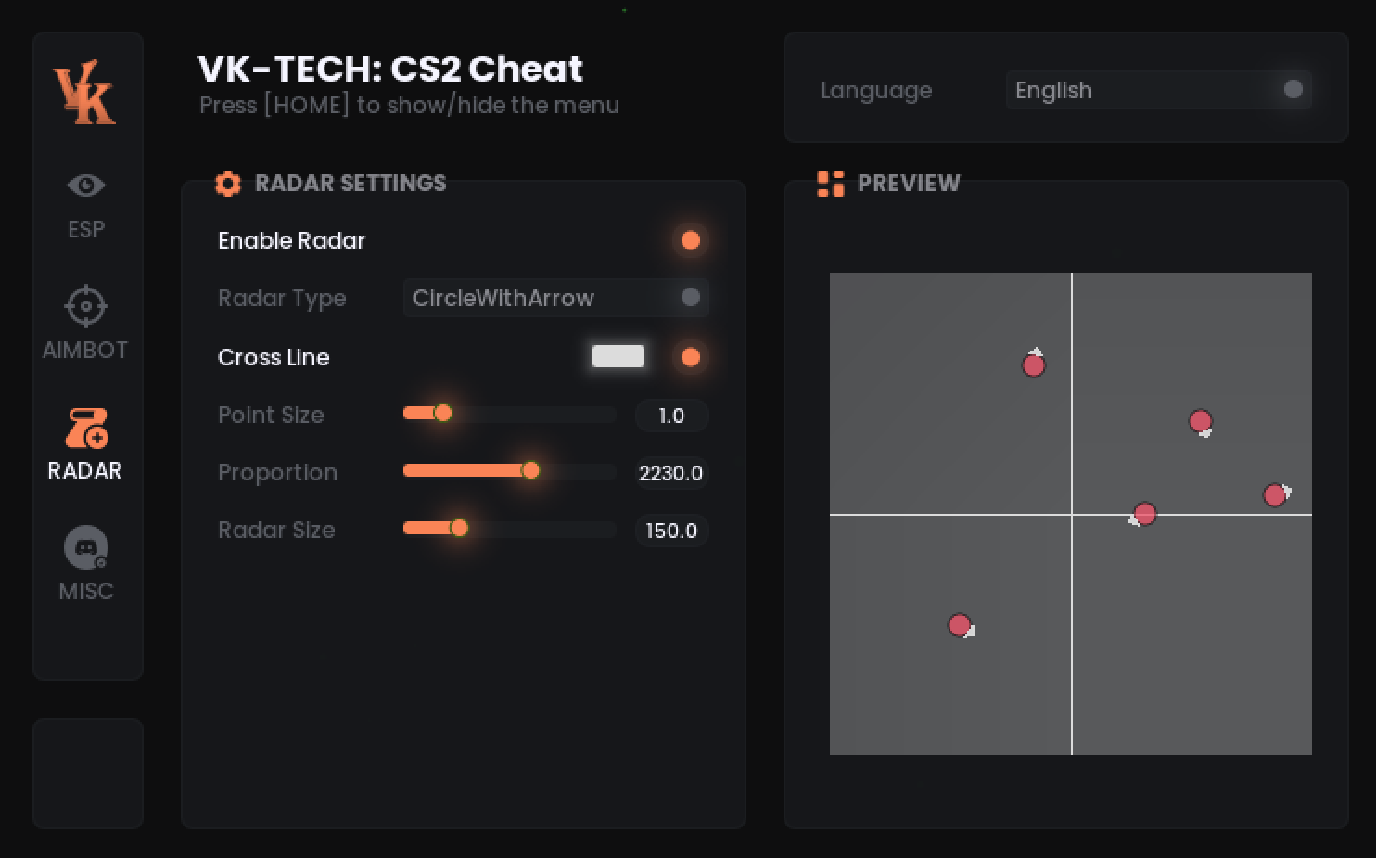Pick the Cross Line white color swatch
This screenshot has height=858, width=1376.
pyautogui.click(x=618, y=356)
